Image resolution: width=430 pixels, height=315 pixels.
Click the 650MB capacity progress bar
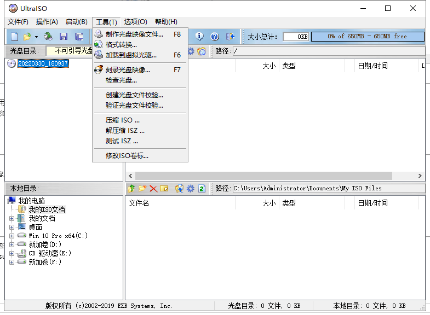(x=368, y=37)
